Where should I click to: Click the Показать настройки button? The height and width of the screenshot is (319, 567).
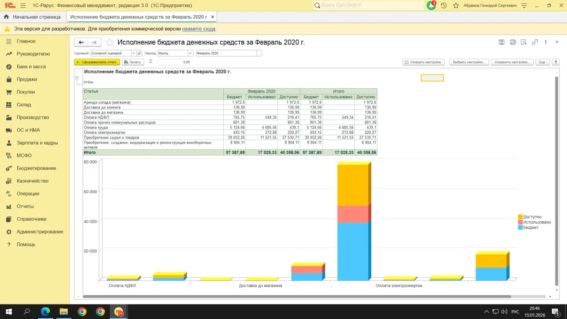(x=423, y=62)
